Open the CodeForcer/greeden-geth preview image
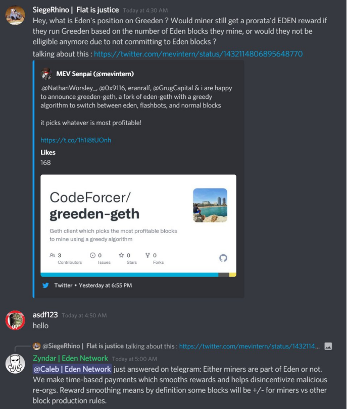The width and height of the screenshot is (347, 409). tap(138, 225)
